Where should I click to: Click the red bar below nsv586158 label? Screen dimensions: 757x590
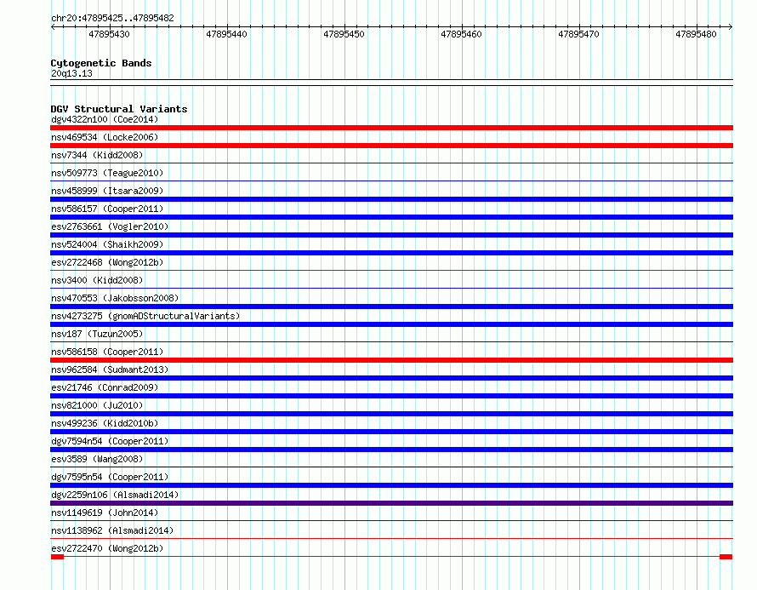(391, 360)
